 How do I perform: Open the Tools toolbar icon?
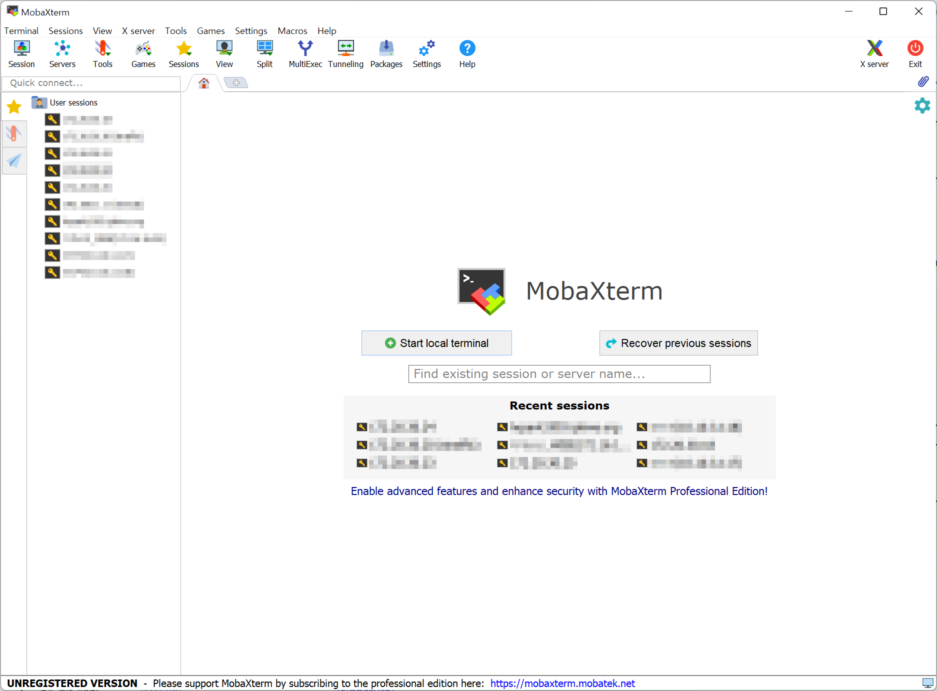102,54
